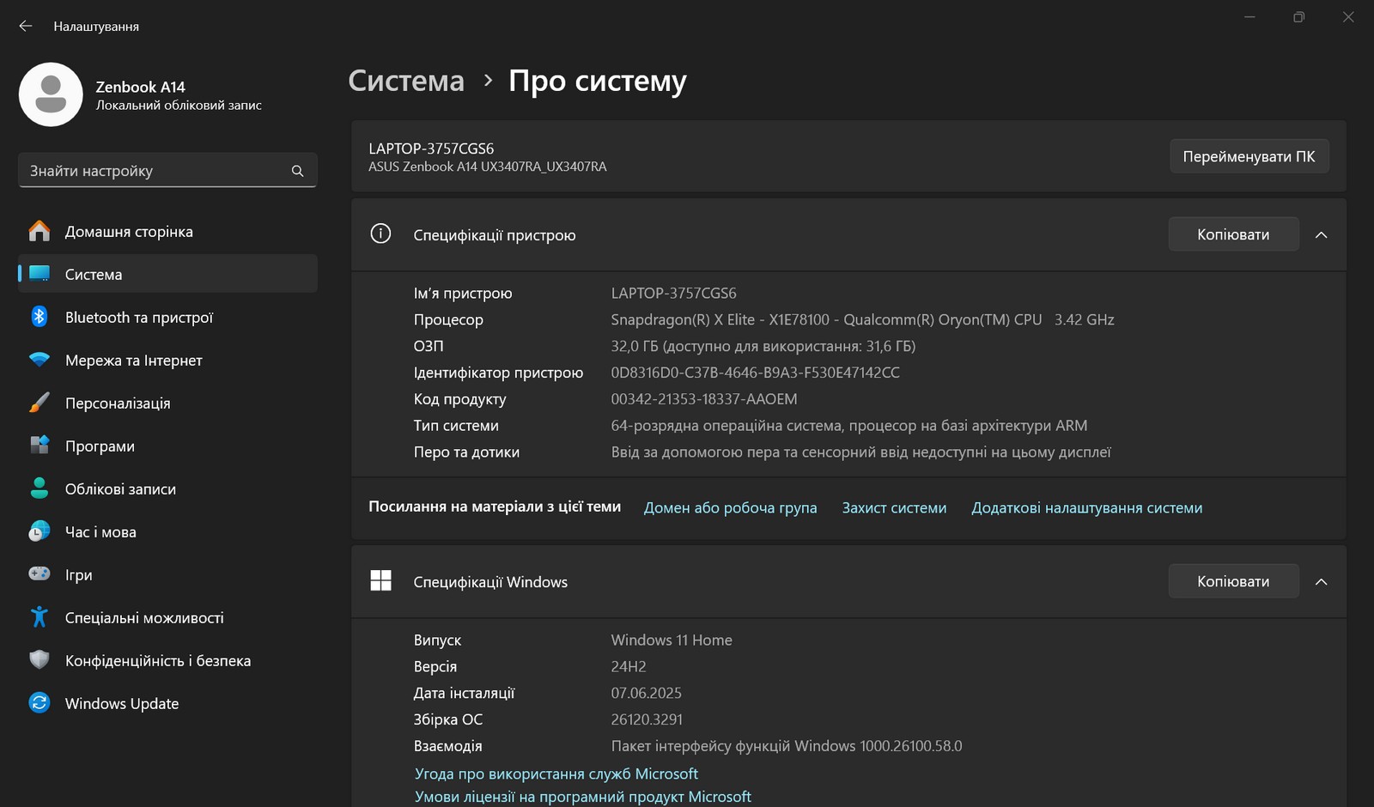
Task: Focus the Знайти настройку search field
Action: coord(167,171)
